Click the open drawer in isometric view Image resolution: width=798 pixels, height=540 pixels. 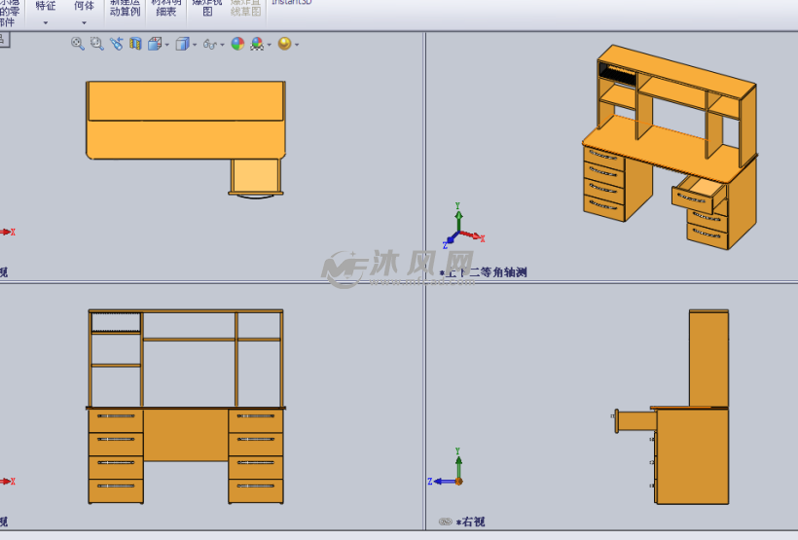pyautogui.click(x=701, y=193)
